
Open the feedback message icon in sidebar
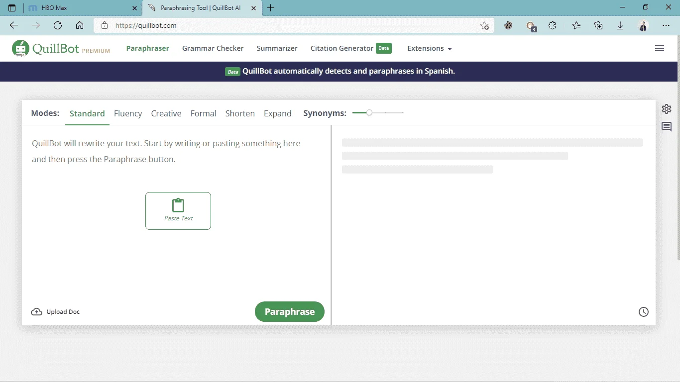point(667,127)
